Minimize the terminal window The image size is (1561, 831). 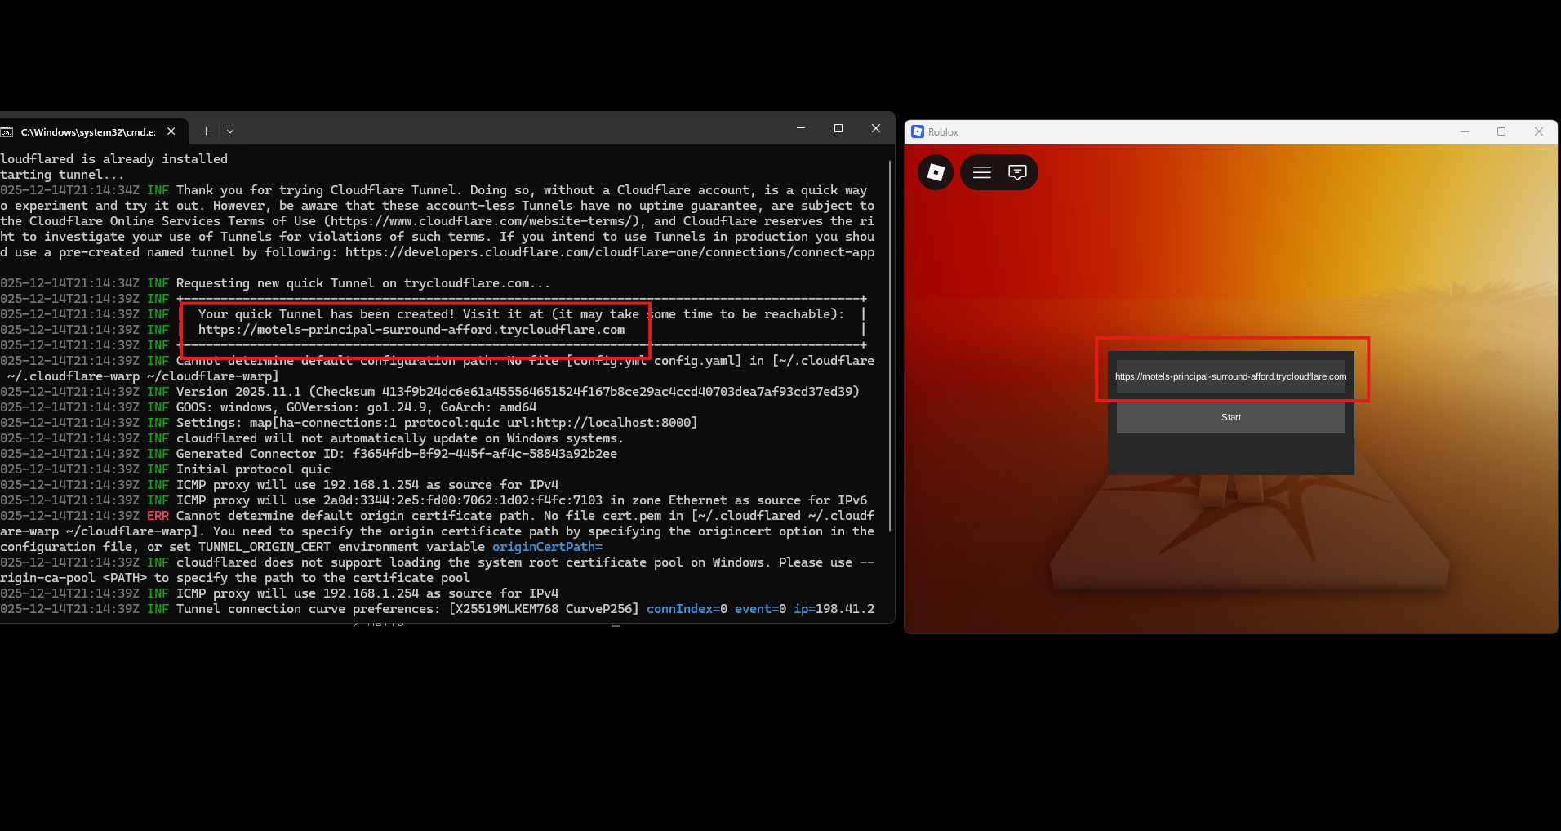(x=800, y=129)
